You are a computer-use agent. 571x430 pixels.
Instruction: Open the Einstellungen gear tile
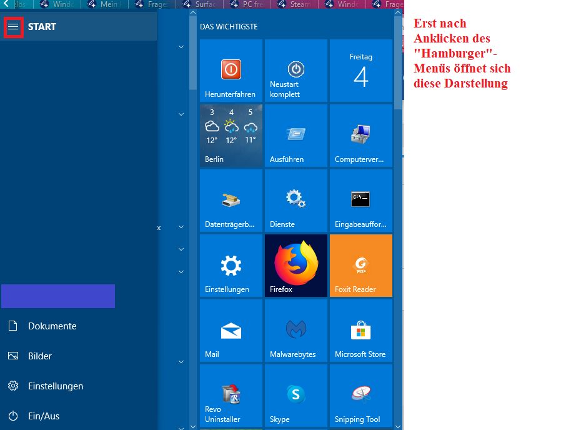tap(231, 266)
